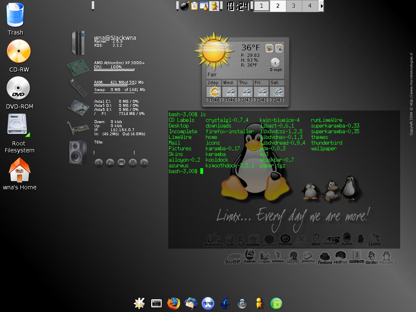The width and height of the screenshot is (416, 312).
Task: Launch XMMS from the dock
Action: pos(208,303)
